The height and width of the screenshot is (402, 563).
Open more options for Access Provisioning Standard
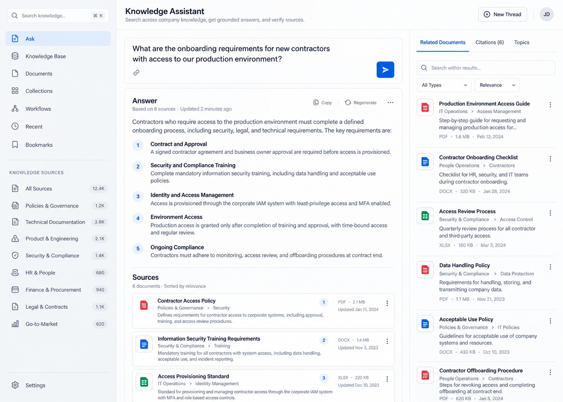pyautogui.click(x=387, y=379)
